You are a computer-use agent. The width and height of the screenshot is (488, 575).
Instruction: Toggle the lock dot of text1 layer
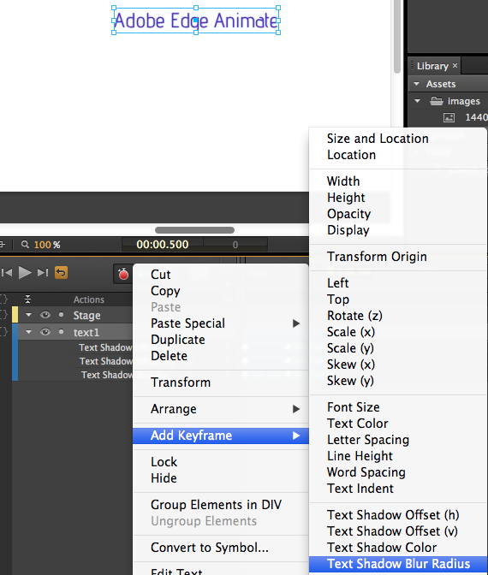click(x=62, y=332)
